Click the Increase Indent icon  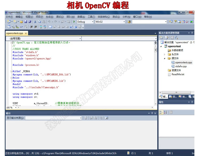(x=35, y=27)
